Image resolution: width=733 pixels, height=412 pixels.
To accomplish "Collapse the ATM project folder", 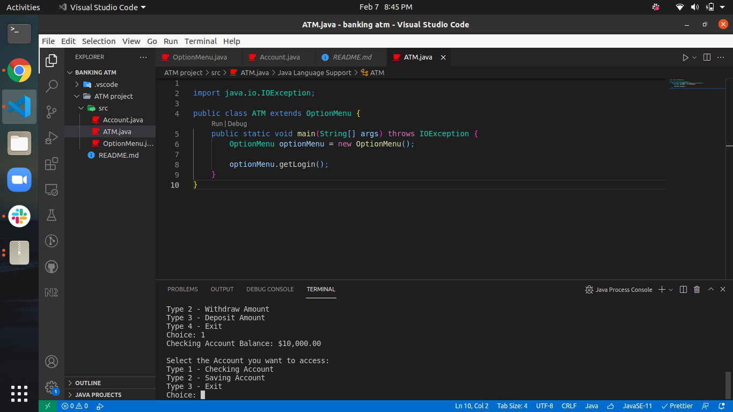I will [x=110, y=96].
